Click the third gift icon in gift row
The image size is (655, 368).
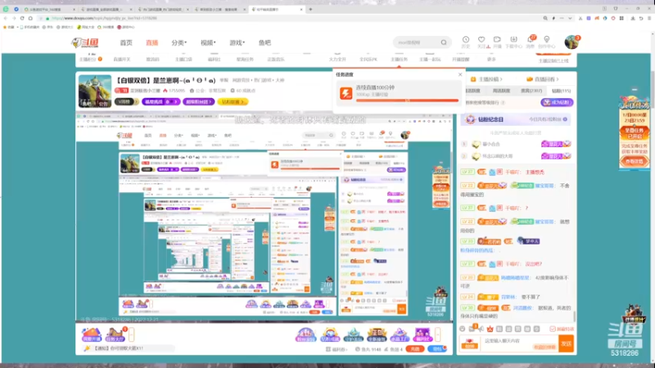tap(354, 334)
